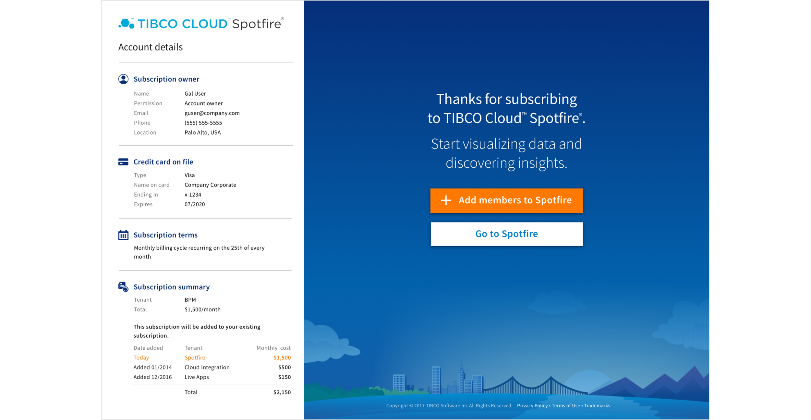The height and width of the screenshot is (420, 811).
Task: Click the $1,500/month total value
Action: tap(202, 309)
